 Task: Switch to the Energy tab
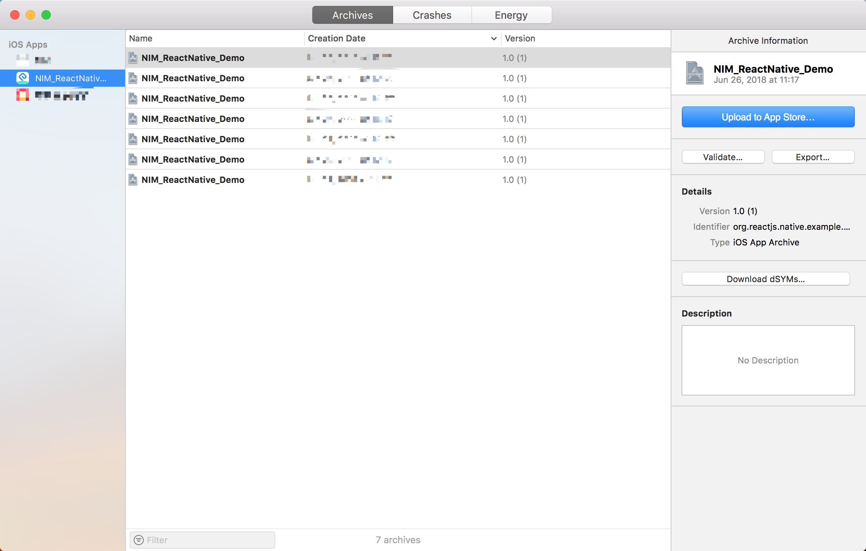click(511, 15)
